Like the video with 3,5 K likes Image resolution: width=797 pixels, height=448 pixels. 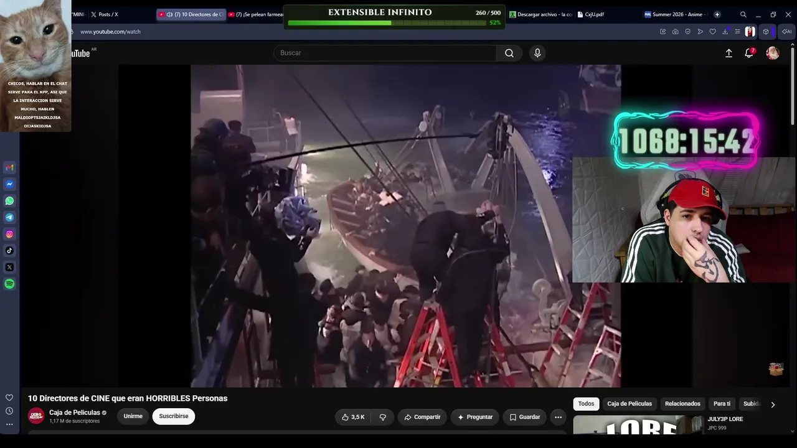click(353, 417)
